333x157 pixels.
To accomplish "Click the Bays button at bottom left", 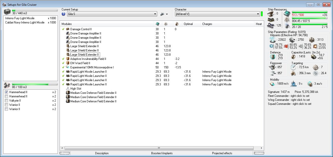I will (65, 153).
